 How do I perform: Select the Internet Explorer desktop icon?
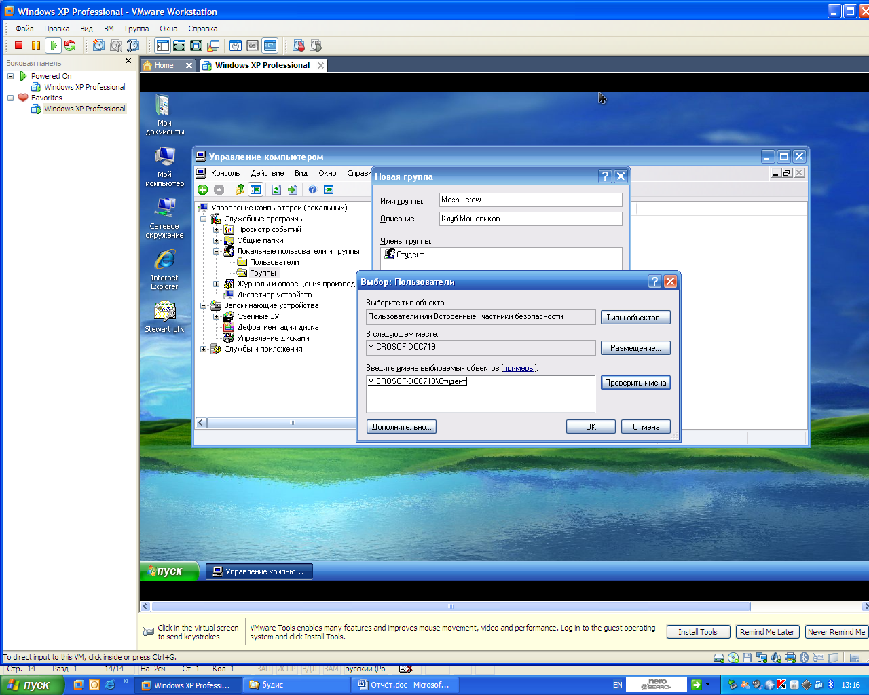click(x=164, y=269)
